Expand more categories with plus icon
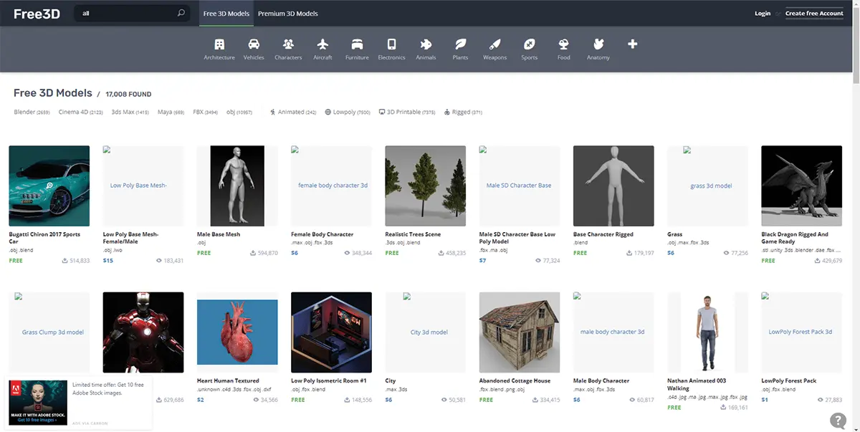Image resolution: width=860 pixels, height=432 pixels. click(632, 44)
